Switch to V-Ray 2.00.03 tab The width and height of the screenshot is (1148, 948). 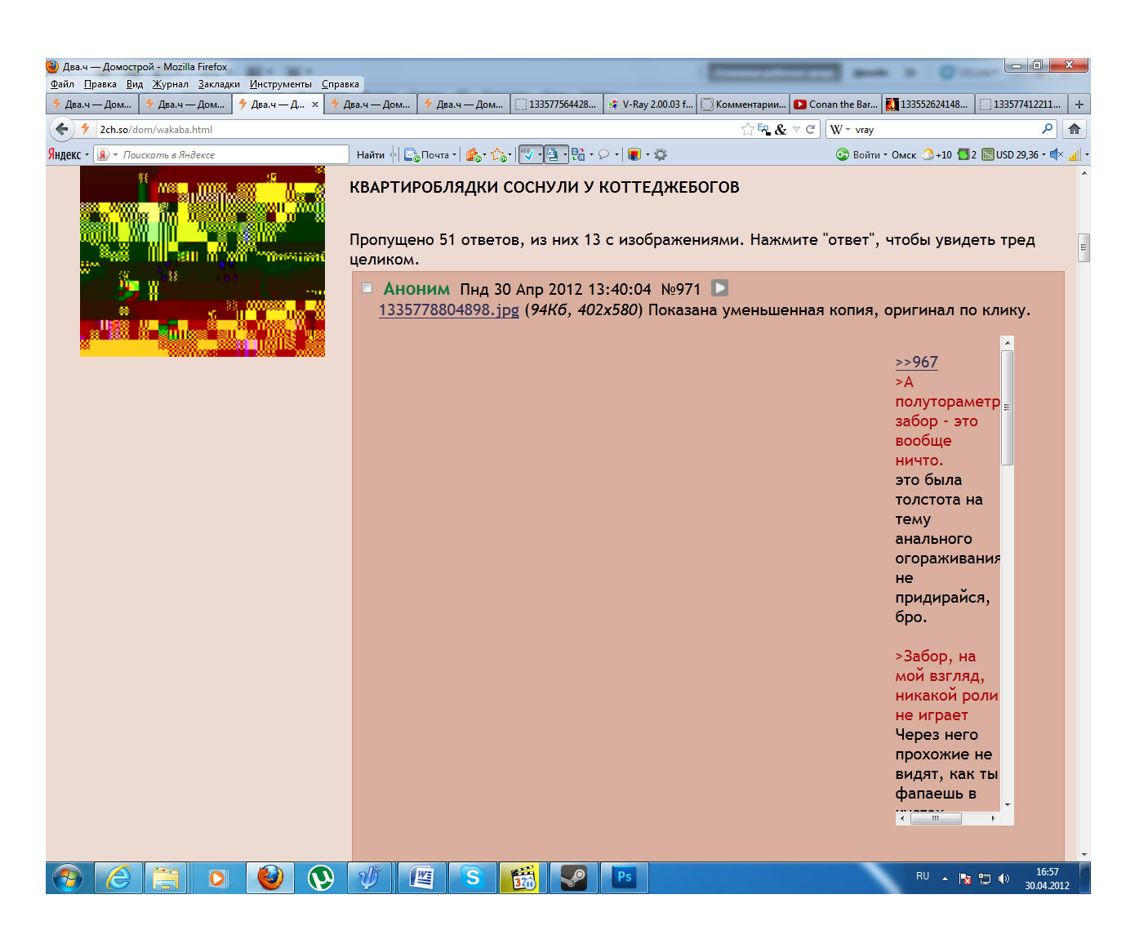[650, 105]
